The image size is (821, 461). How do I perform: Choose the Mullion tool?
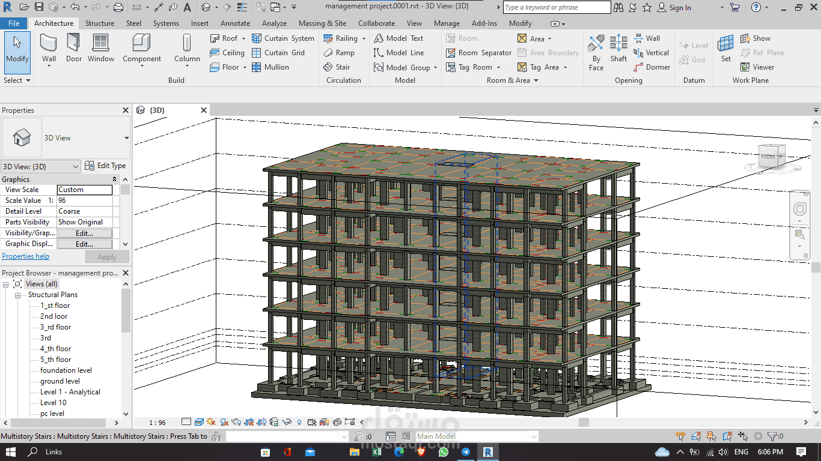coord(270,67)
